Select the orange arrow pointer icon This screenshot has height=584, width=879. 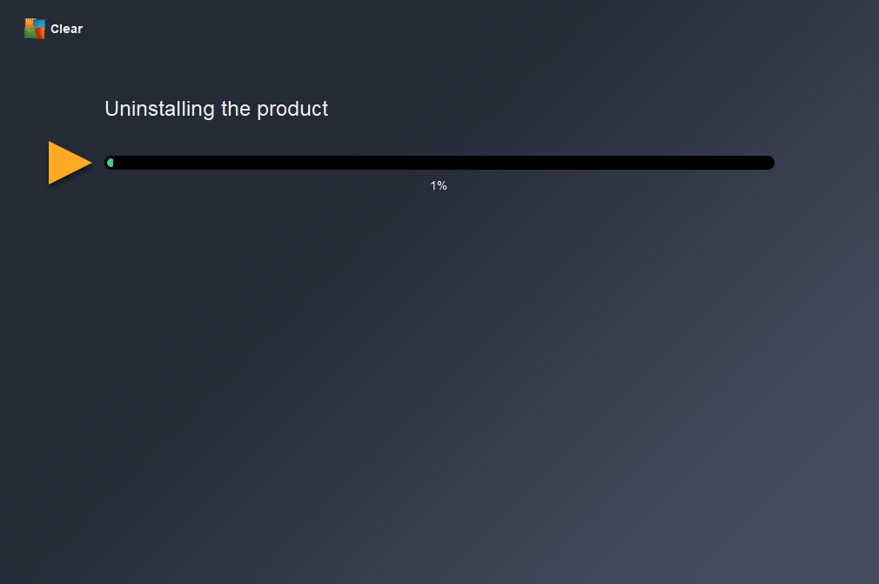pyautogui.click(x=70, y=163)
